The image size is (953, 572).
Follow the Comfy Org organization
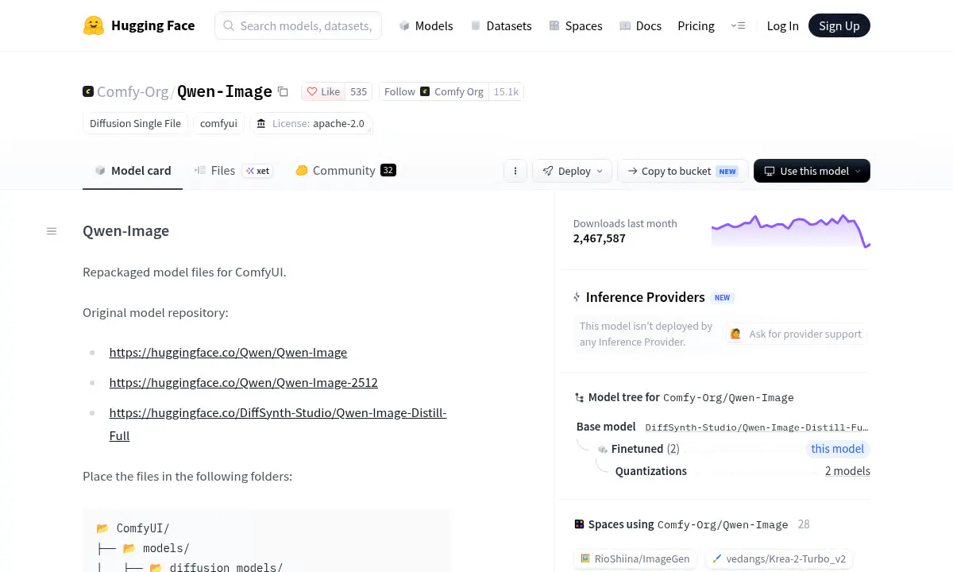[434, 91]
